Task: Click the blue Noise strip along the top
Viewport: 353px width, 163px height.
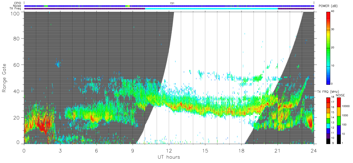Action: (169, 6)
